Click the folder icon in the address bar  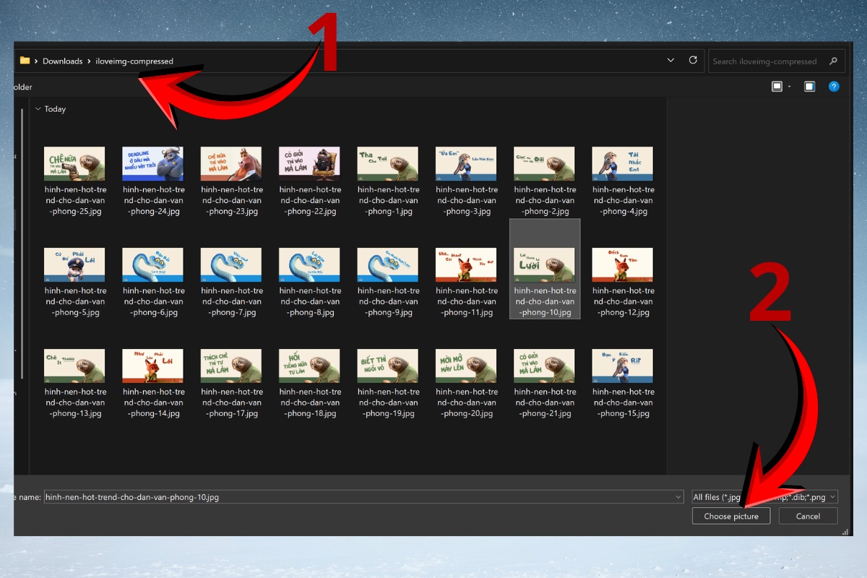pyautogui.click(x=25, y=61)
